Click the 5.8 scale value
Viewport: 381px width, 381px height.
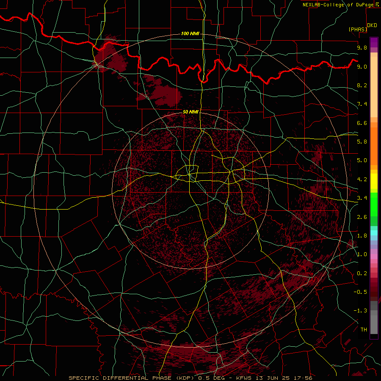362,142
